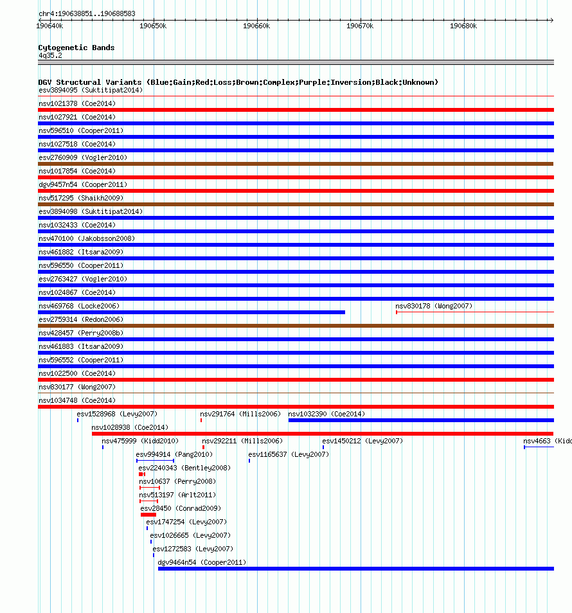Select the nsv1032390 blue gain bar
This screenshot has height=613, width=572.
point(421,420)
